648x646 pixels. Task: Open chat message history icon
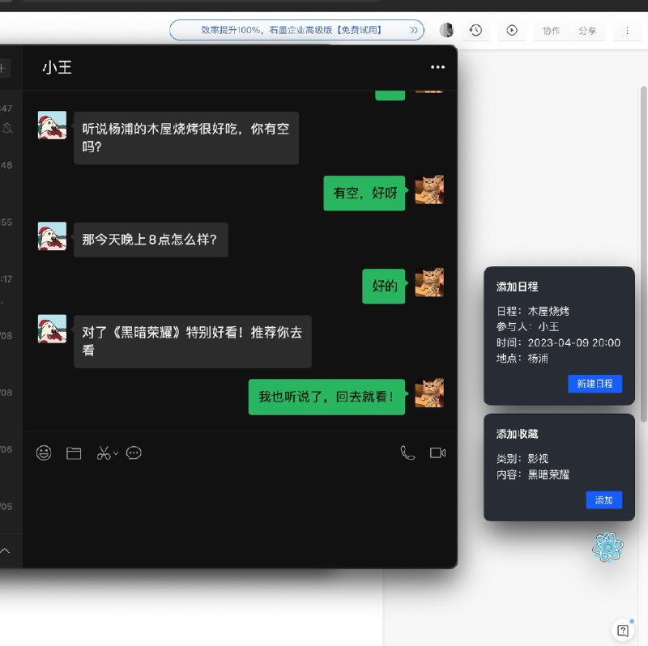(x=134, y=453)
